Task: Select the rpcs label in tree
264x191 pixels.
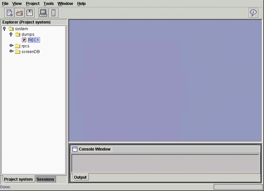Action: pos(26,46)
